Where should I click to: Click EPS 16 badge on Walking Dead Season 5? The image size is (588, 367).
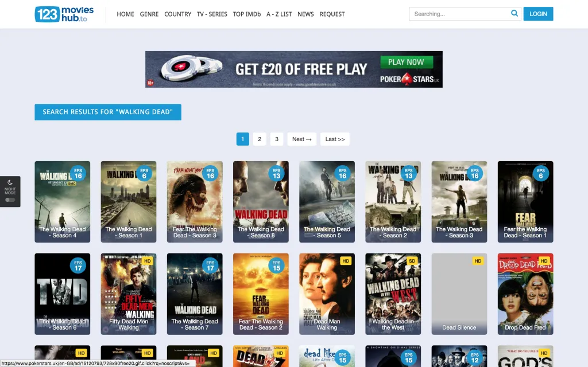tap(343, 173)
